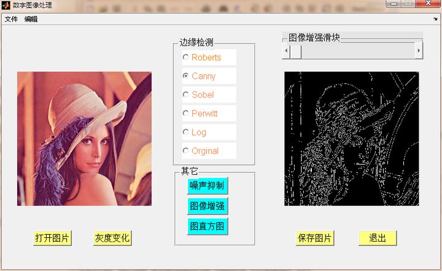Click the 噪声抑制 button

207,186
